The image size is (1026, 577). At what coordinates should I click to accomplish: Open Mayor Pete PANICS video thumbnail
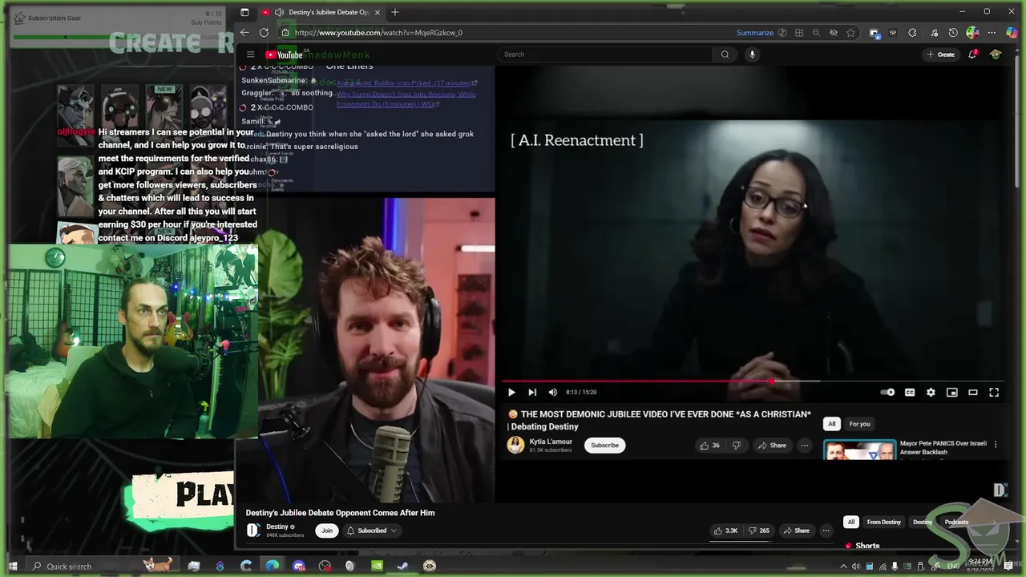point(859,450)
